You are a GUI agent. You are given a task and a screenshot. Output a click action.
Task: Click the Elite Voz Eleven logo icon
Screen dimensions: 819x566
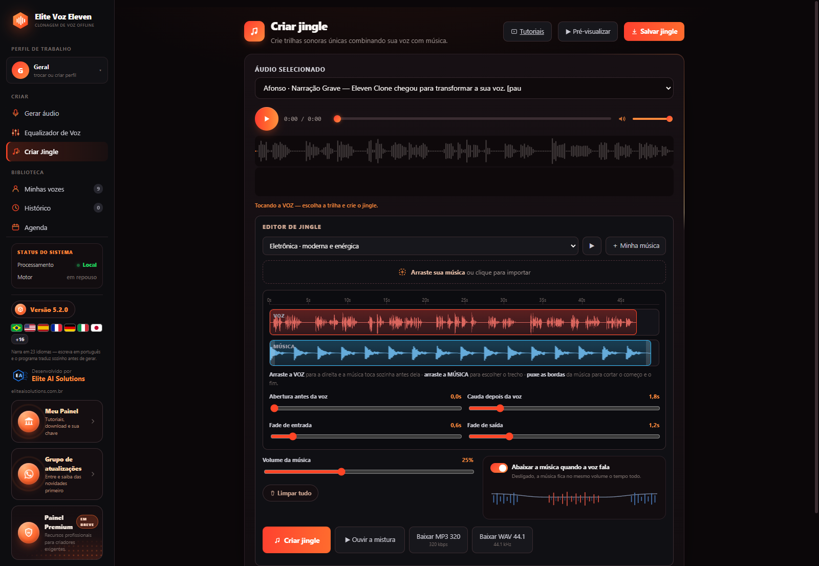point(20,20)
